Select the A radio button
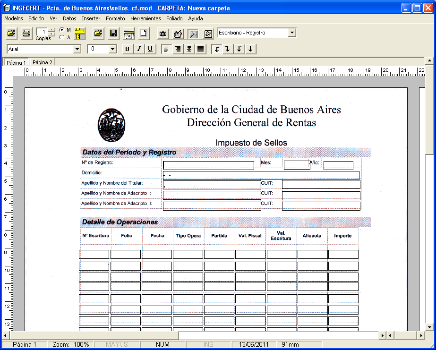Viewport: 436px width, 350px height. point(62,37)
